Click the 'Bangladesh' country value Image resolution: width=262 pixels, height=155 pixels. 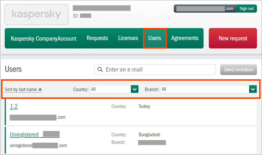150,135
